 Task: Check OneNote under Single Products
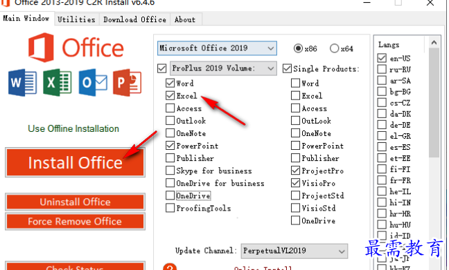point(295,133)
